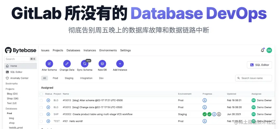The width and height of the screenshot is (280, 129).
Task: Check the box for issue #13002
Action: coord(41,114)
